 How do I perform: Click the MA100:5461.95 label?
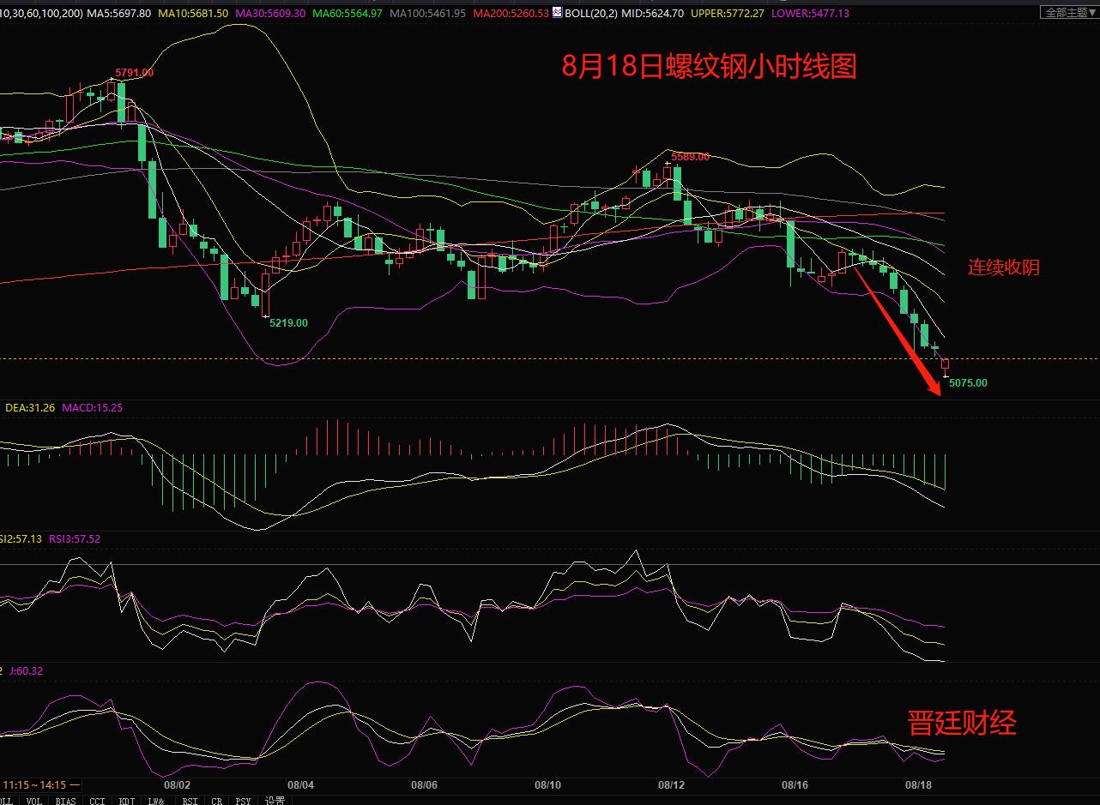coord(426,13)
